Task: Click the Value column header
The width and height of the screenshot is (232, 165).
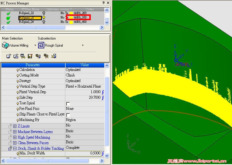Action: (x=85, y=65)
